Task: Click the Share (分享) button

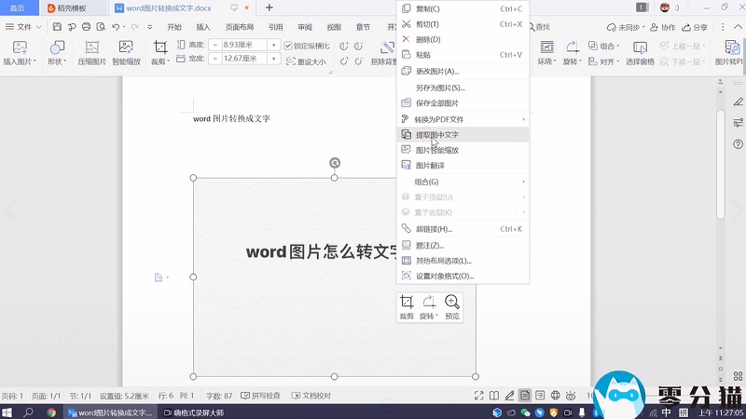Action: [x=695, y=27]
